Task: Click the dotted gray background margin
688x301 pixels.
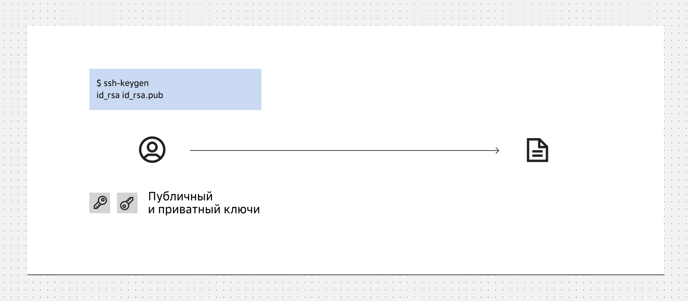Action: point(13,150)
